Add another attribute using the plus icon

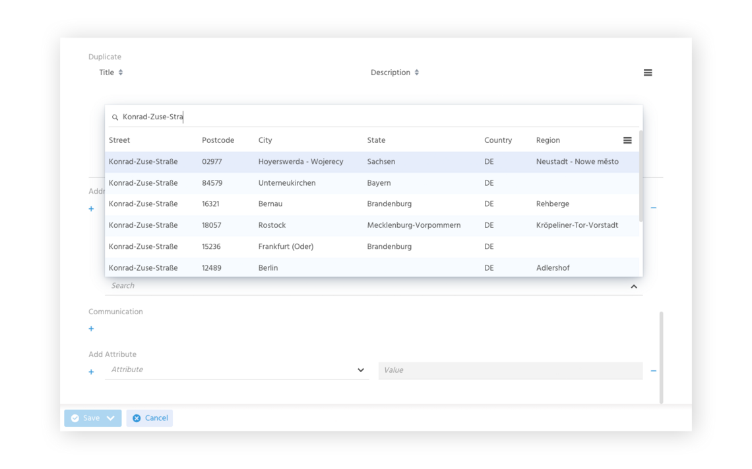(x=90, y=372)
